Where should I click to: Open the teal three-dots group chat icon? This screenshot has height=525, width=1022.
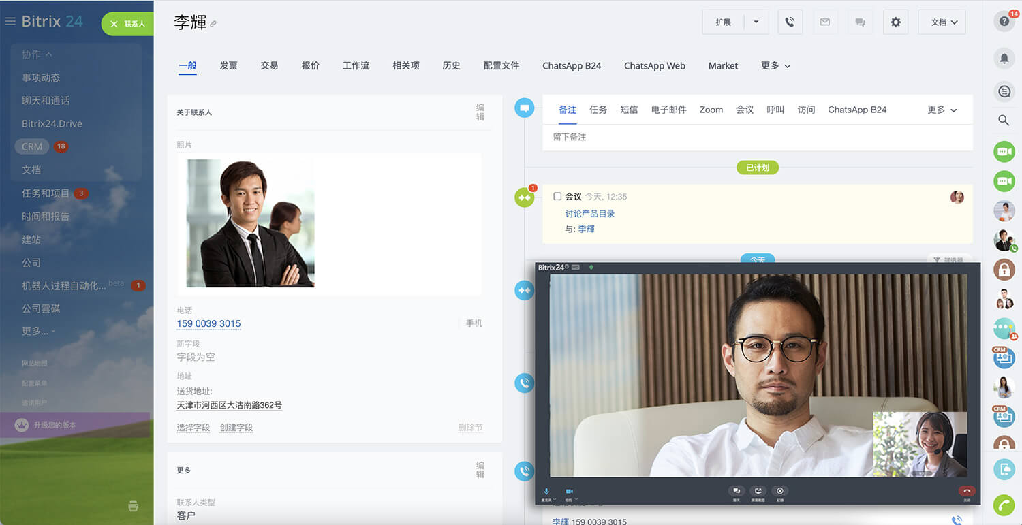pos(1004,329)
